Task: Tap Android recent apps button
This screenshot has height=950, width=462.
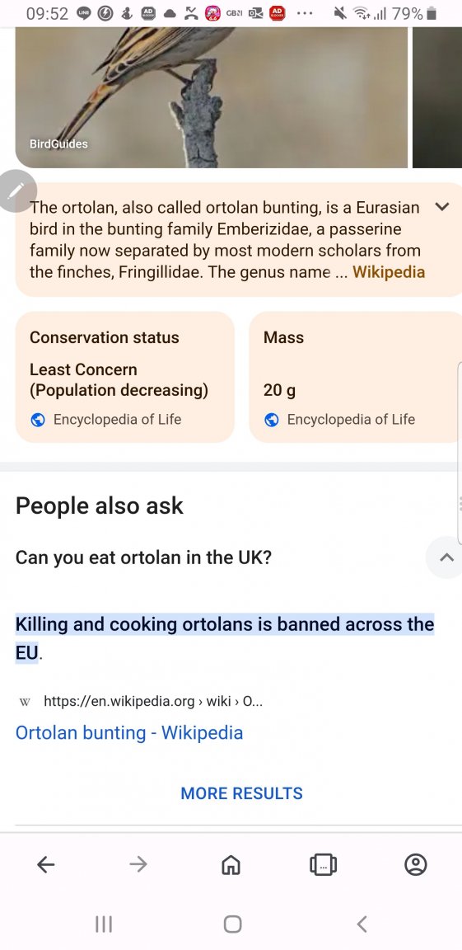Action: click(104, 924)
